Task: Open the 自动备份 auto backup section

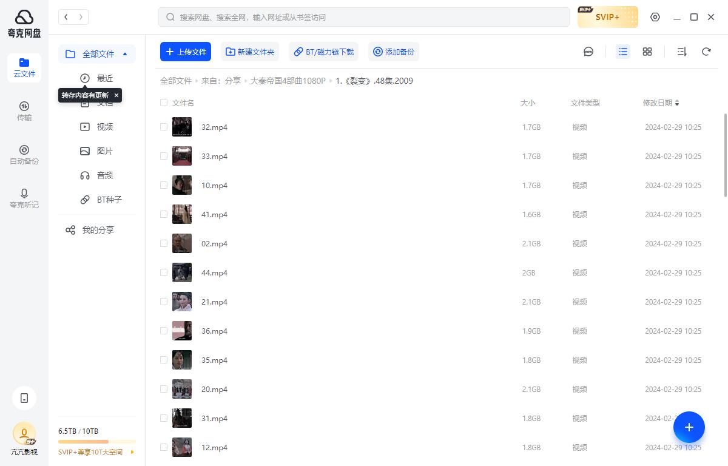Action: [24, 155]
